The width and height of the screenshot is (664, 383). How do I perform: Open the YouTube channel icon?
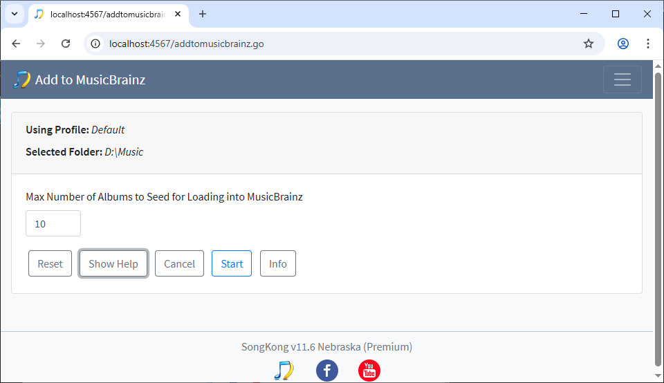click(369, 371)
